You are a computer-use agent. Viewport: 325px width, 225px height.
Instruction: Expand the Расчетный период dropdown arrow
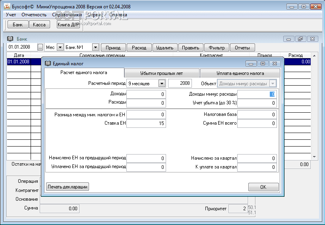(162, 84)
